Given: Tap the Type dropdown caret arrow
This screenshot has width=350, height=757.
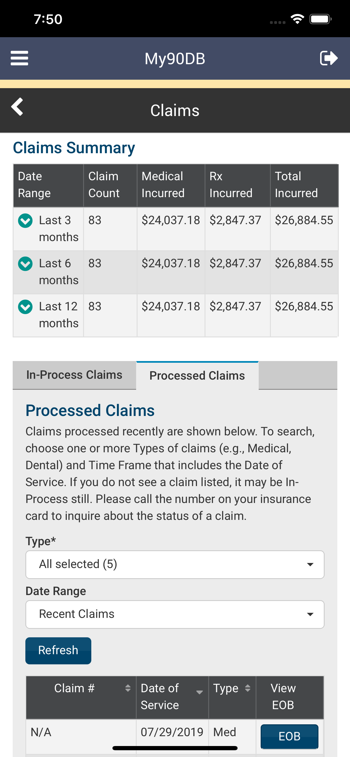Looking at the screenshot, I should click(x=310, y=564).
